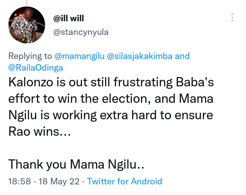The width and height of the screenshot is (246, 195).
Task: Click the green bottle in the avatar
Action: (x=24, y=37)
